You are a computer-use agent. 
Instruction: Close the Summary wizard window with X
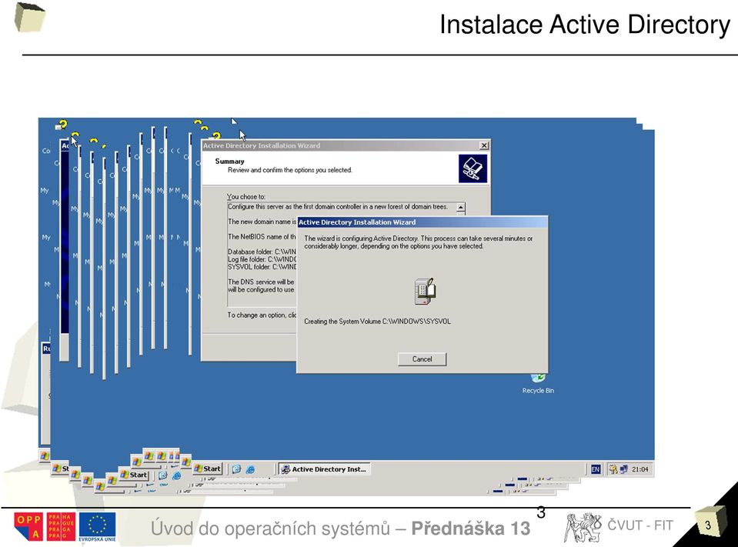pos(484,145)
